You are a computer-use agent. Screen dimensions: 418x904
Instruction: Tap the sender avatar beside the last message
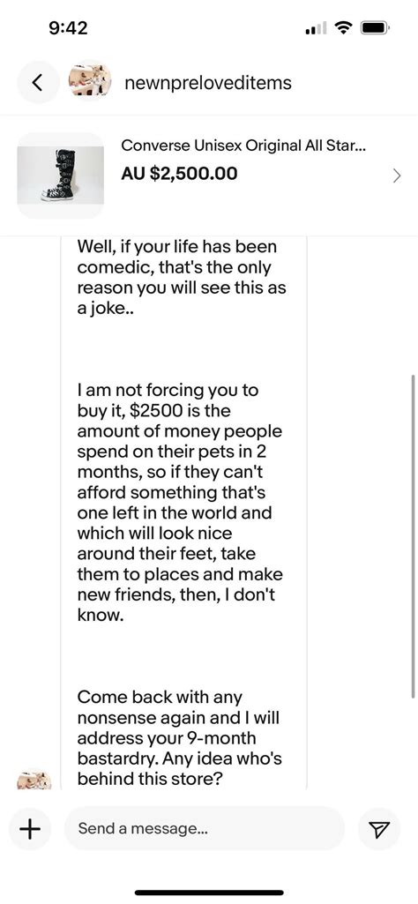34,780
